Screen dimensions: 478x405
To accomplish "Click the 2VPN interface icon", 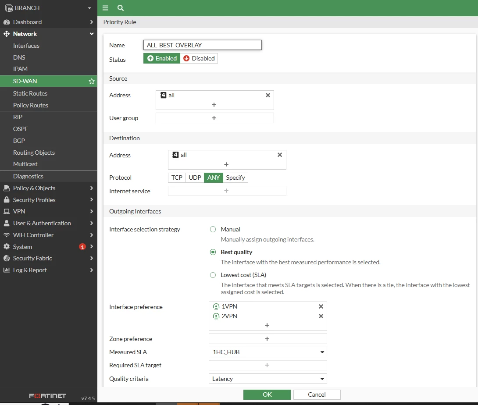I will (216, 316).
